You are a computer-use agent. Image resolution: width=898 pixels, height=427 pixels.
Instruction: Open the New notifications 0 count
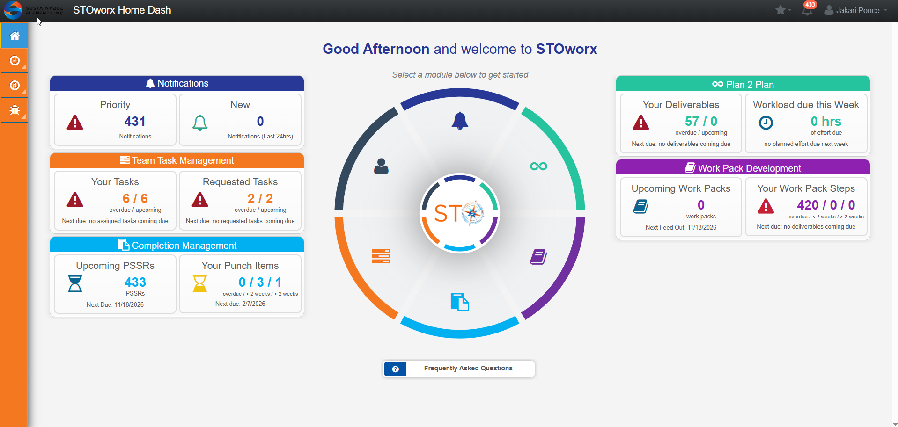pyautogui.click(x=260, y=122)
